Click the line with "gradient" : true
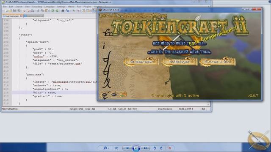Viewport: 271px width, 152px height. pyautogui.click(x=47, y=96)
